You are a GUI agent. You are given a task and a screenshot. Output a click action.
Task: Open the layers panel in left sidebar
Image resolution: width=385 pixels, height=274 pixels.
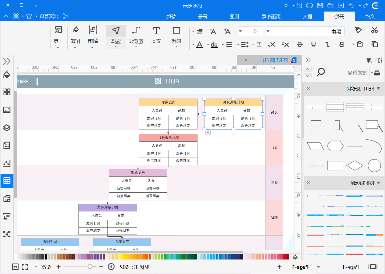[x=7, y=128]
